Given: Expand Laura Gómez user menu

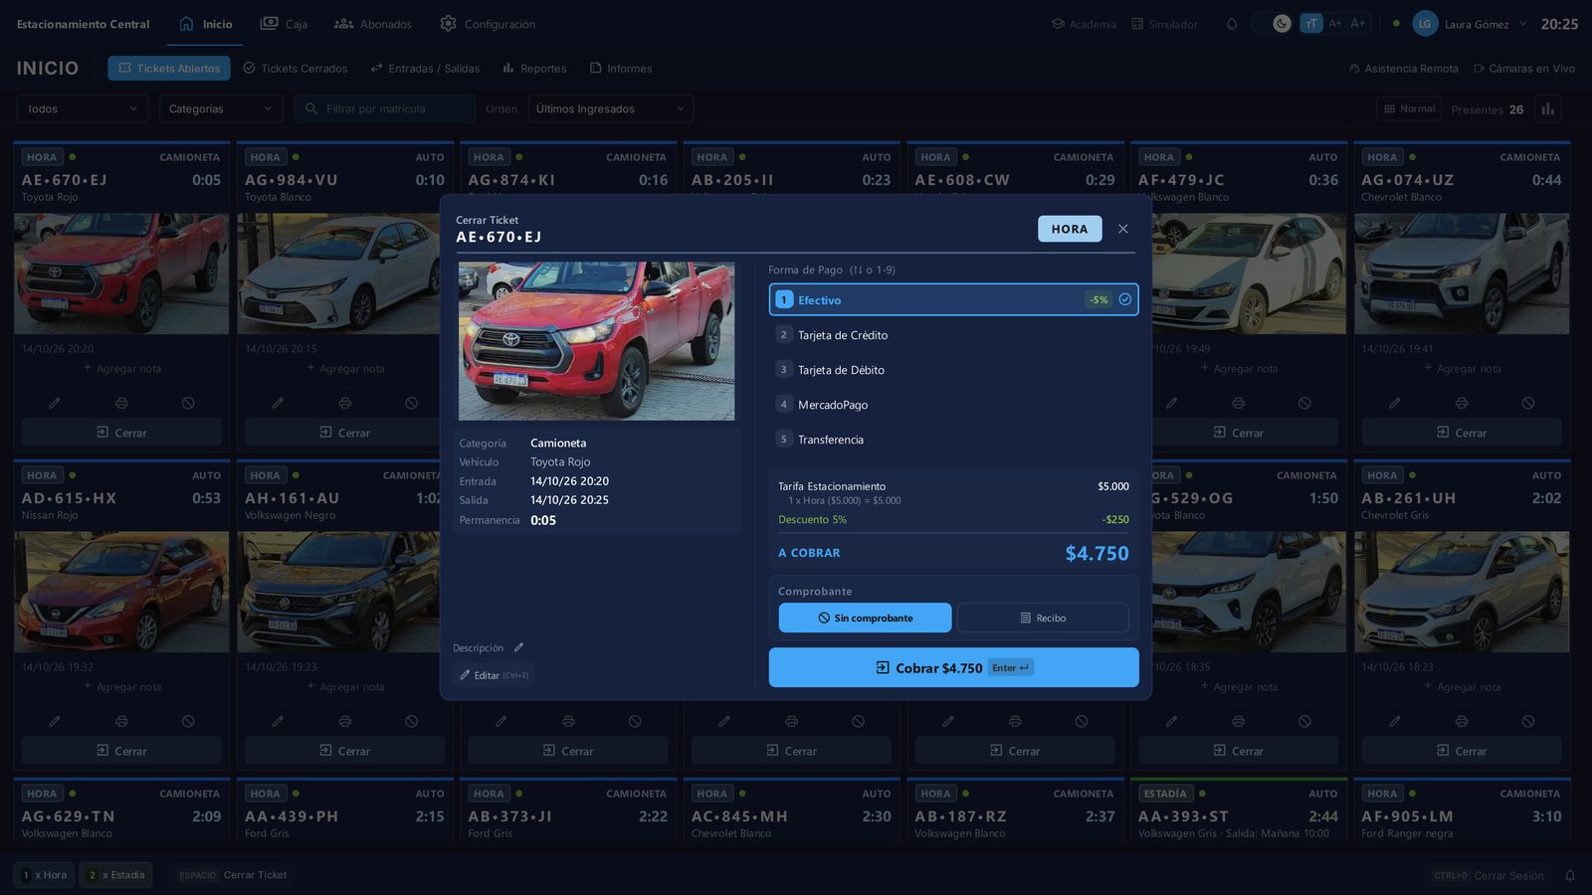Looking at the screenshot, I should [x=1470, y=24].
